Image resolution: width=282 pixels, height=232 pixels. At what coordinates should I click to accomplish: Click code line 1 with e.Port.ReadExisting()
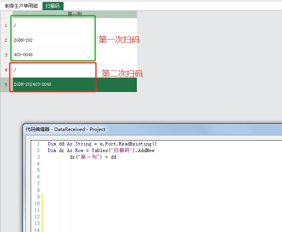tap(102, 144)
